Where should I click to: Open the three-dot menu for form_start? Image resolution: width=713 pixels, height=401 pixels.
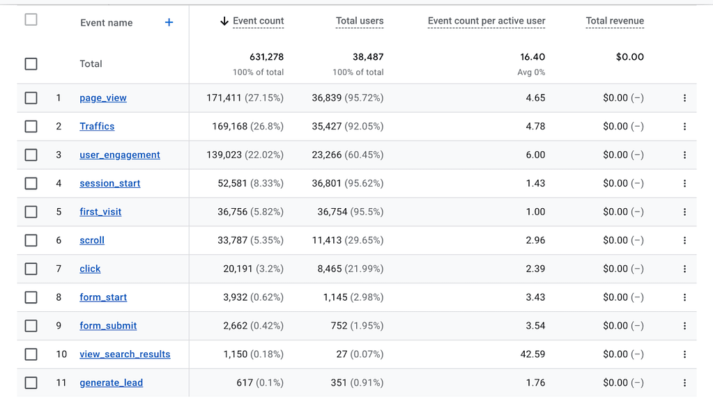click(x=684, y=297)
